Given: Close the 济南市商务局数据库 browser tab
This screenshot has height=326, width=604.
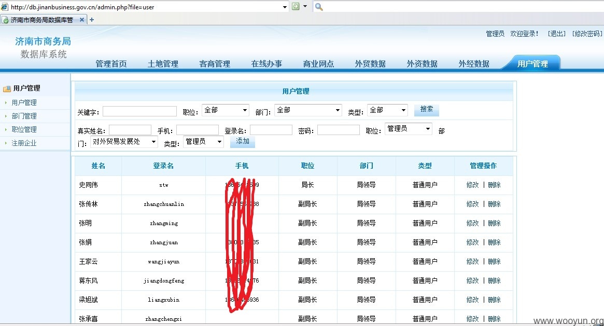Looking at the screenshot, I should tap(82, 20).
